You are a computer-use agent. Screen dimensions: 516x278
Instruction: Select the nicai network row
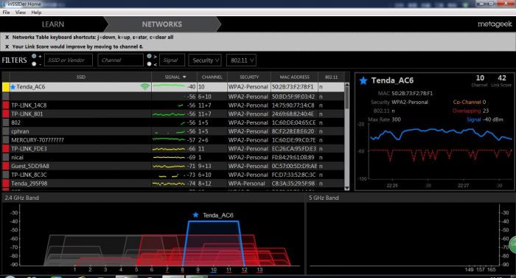click(x=173, y=158)
